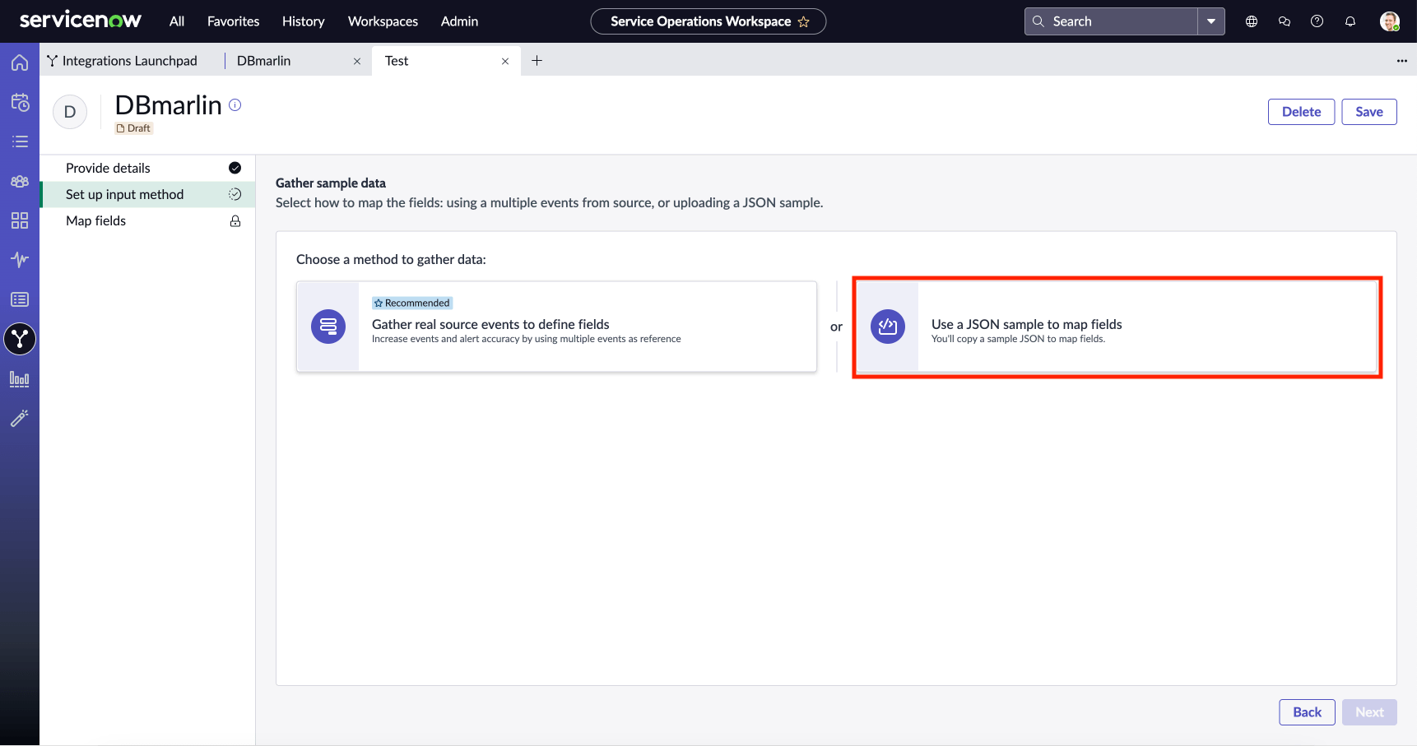Open the notifications bell icon
Image resolution: width=1417 pixels, height=746 pixels.
1350,21
